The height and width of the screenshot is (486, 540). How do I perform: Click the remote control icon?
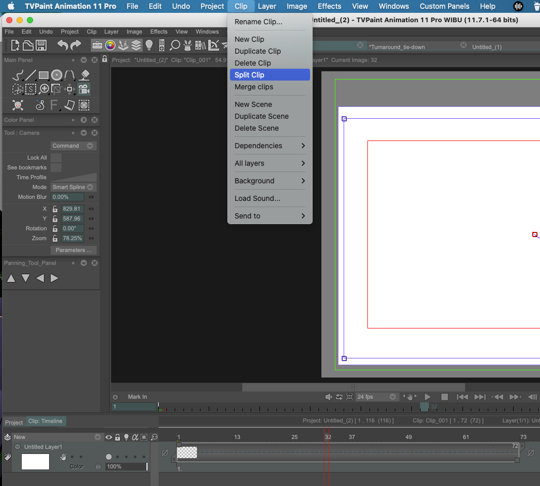[x=162, y=45]
